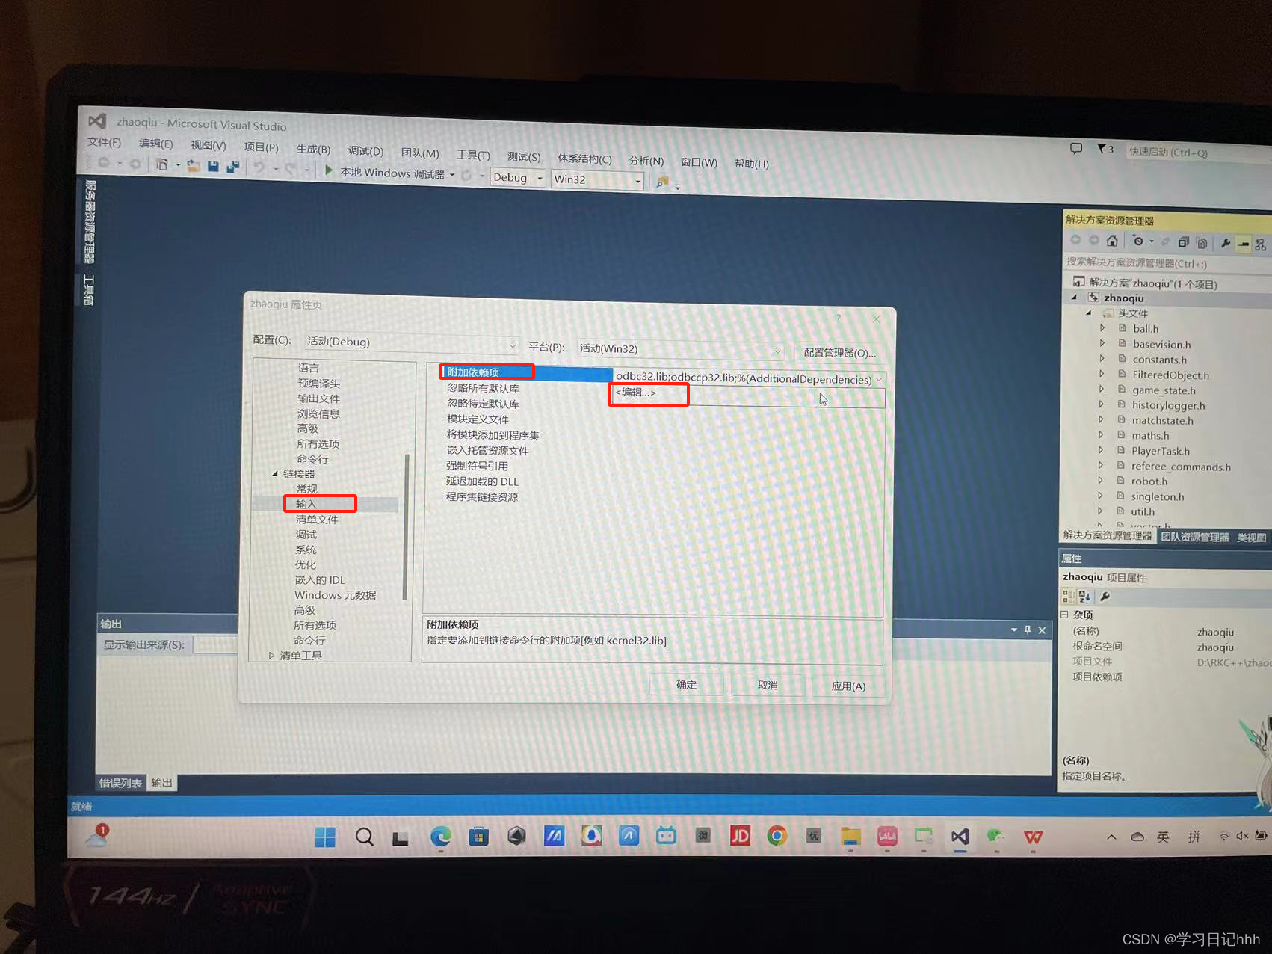The width and height of the screenshot is (1272, 954).
Task: Select 输入 under linker in property tree
Action: coord(306,504)
